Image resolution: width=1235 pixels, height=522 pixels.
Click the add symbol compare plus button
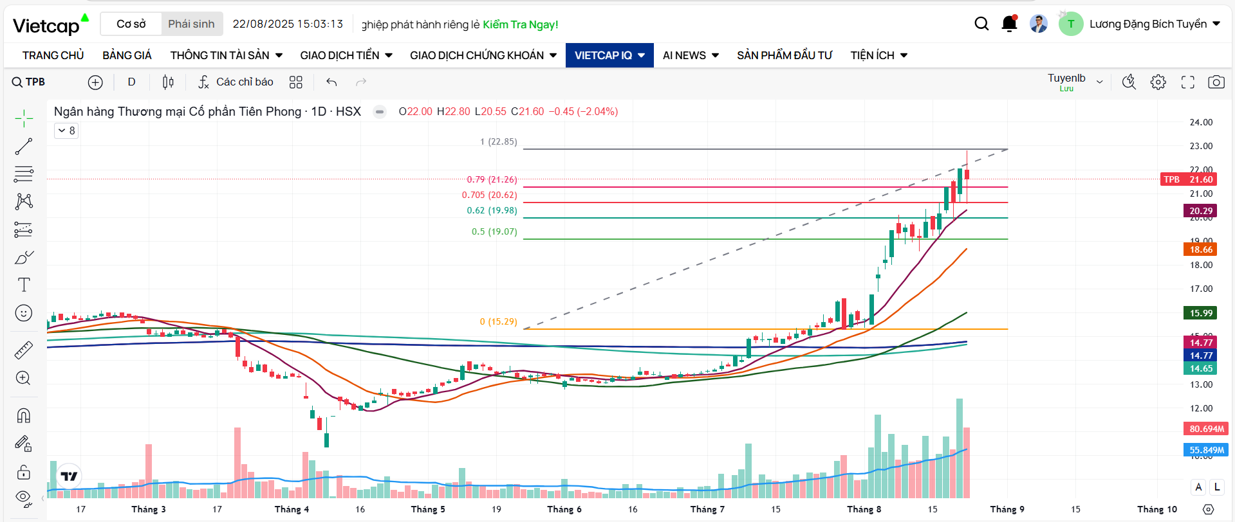(95, 82)
